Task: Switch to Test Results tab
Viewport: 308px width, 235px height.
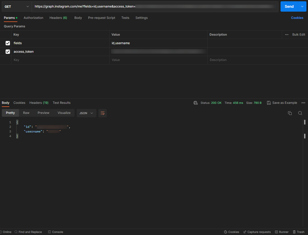Action: [61, 103]
